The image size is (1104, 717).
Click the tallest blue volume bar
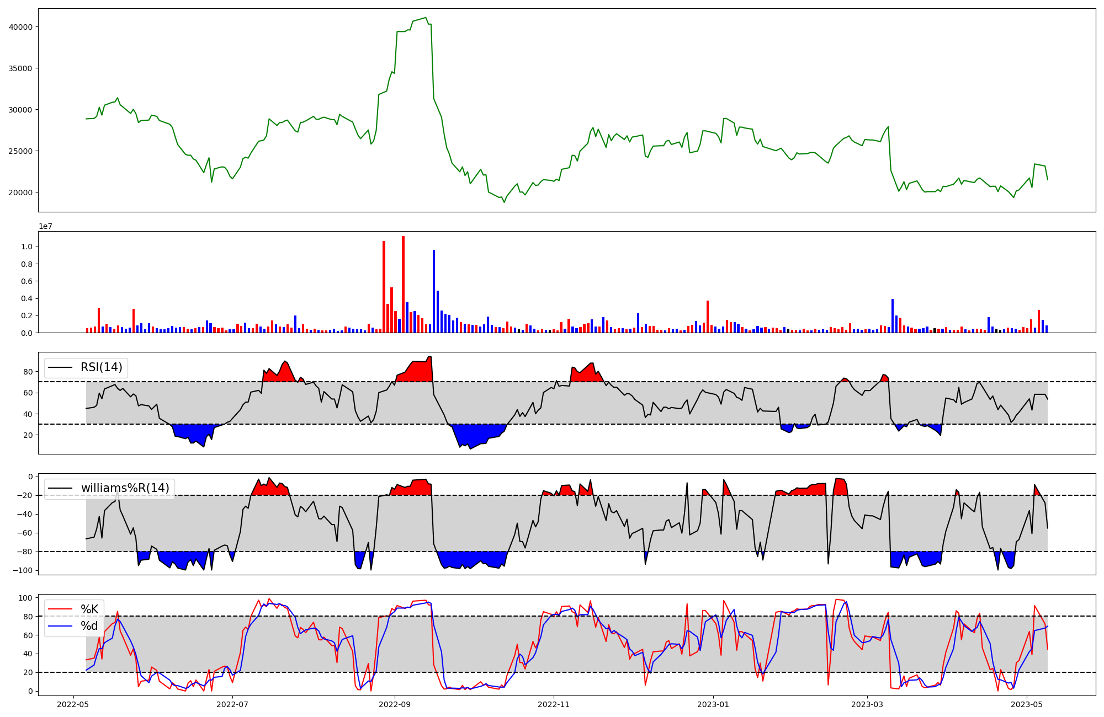[x=434, y=291]
